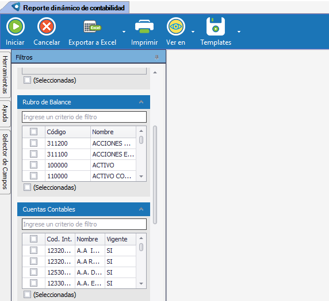
Task: Sort by Código column header
Action: [x=68, y=132]
